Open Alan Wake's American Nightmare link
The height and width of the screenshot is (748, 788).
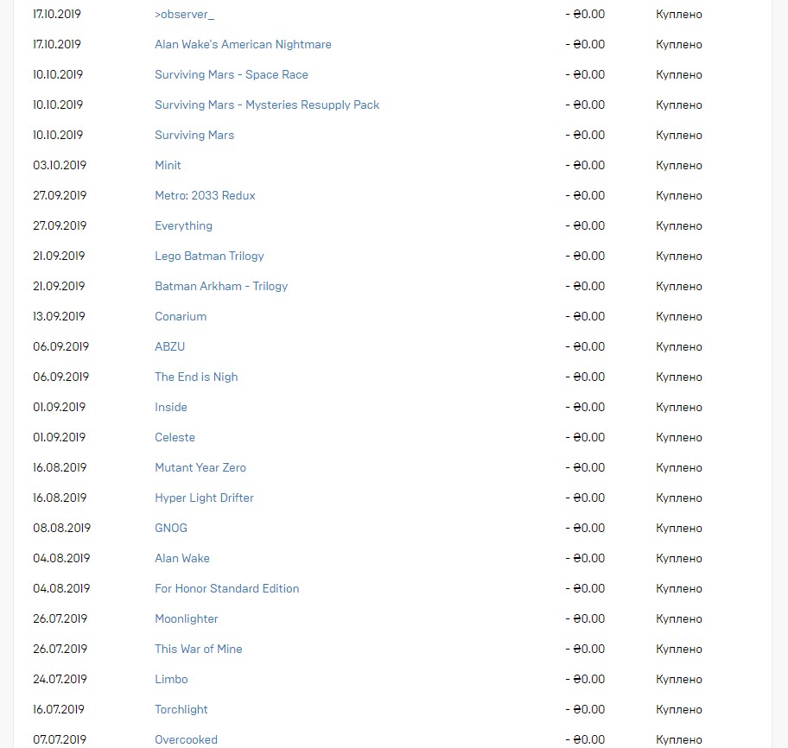tap(243, 45)
